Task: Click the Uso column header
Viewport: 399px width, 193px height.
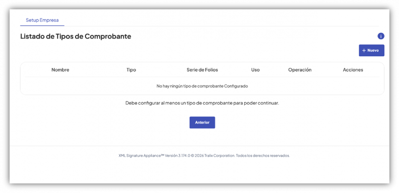Action: (256, 70)
